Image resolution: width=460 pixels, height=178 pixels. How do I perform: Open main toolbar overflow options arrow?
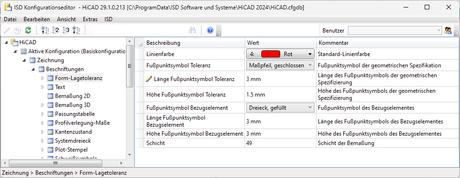[x=218, y=31]
